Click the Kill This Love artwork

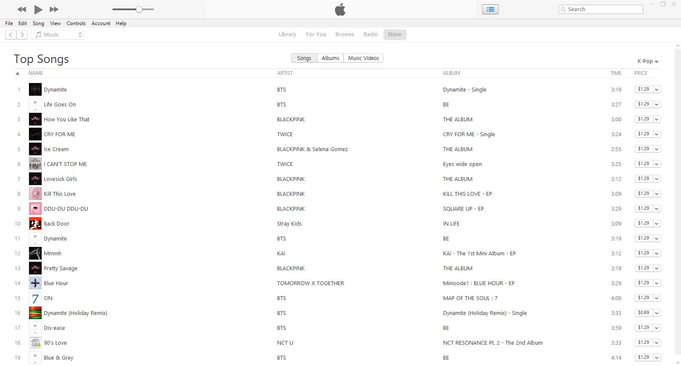pos(35,194)
